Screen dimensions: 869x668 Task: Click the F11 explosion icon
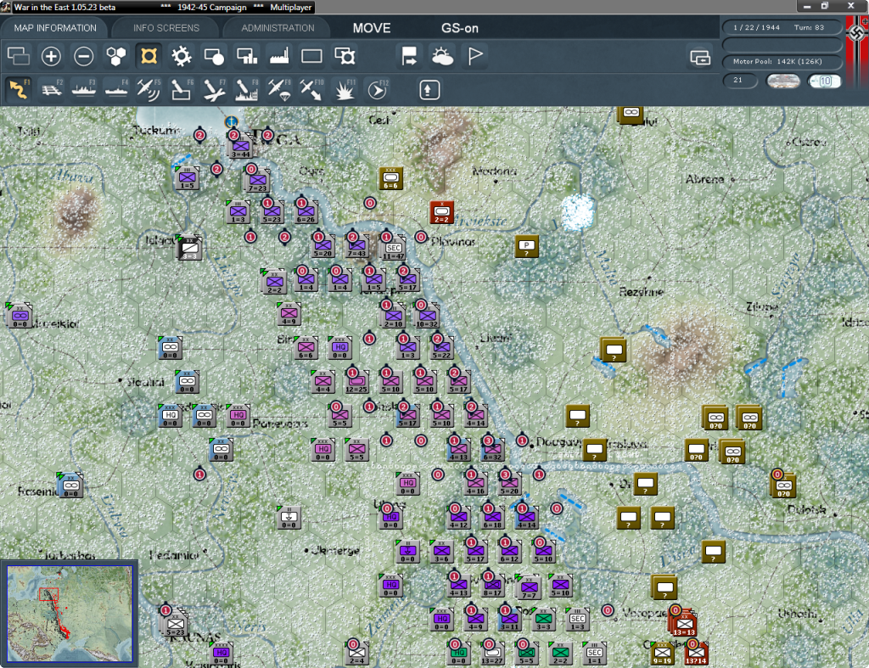click(x=345, y=90)
